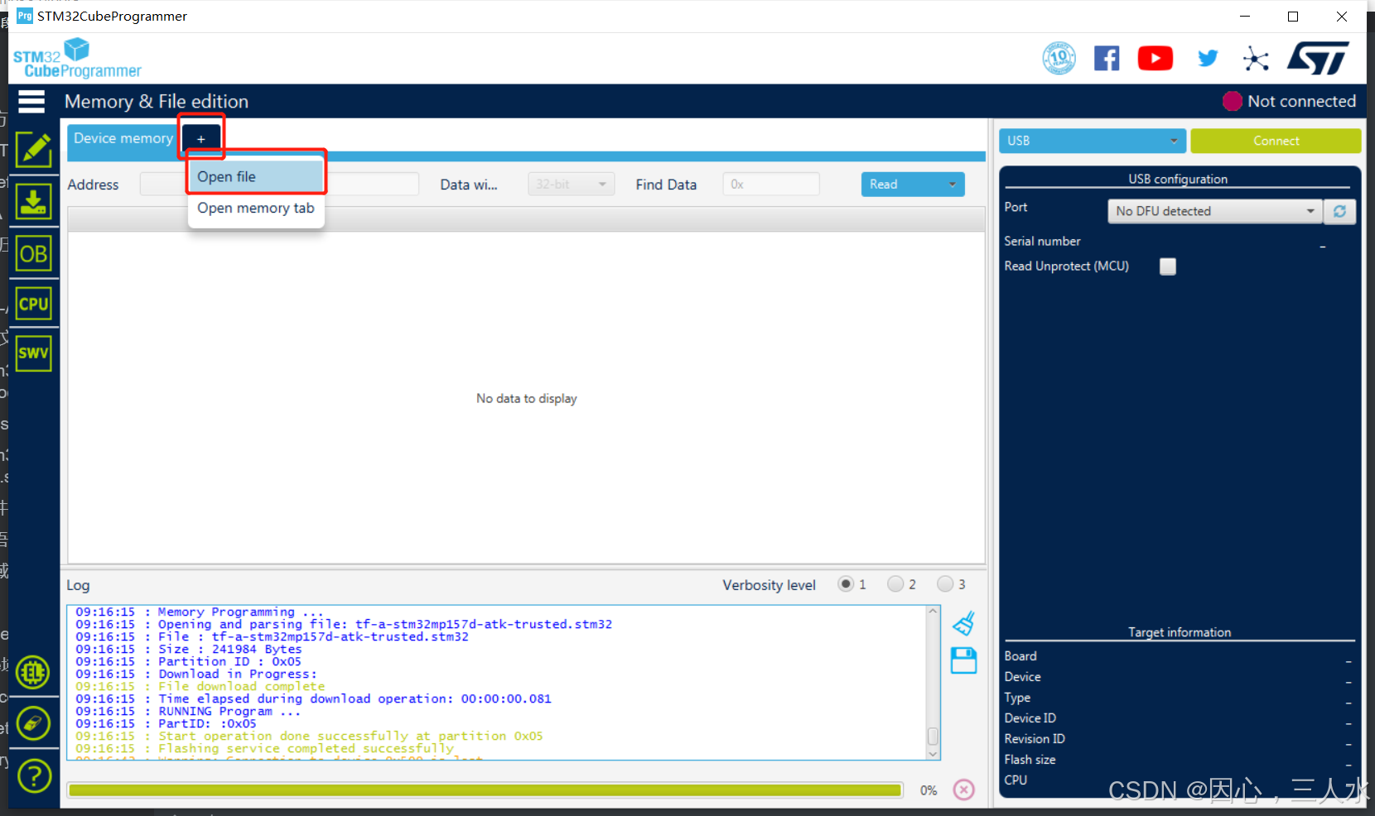Click the 'Target information' header

pos(1180,632)
